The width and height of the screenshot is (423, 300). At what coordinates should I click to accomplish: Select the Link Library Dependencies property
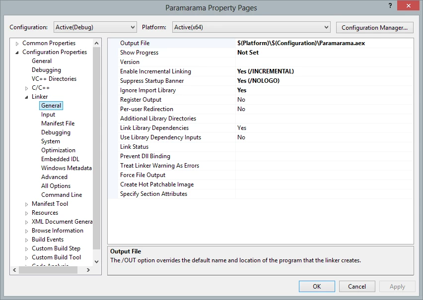tap(261, 128)
